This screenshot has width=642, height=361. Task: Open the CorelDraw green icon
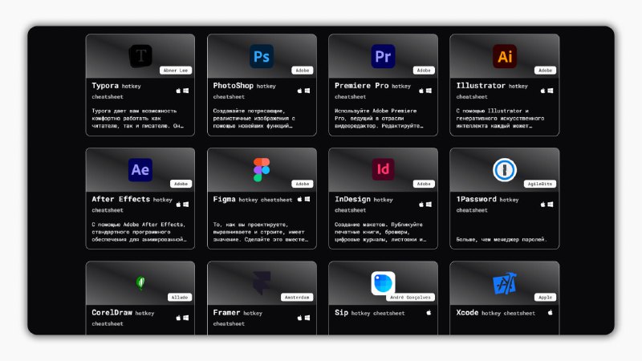pyautogui.click(x=140, y=283)
